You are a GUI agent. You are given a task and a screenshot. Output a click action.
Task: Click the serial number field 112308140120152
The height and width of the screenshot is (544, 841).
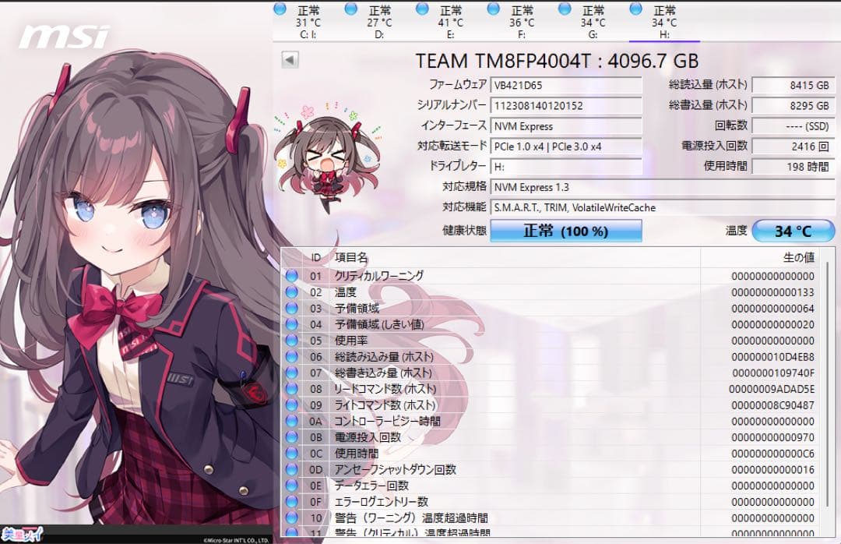(x=566, y=105)
